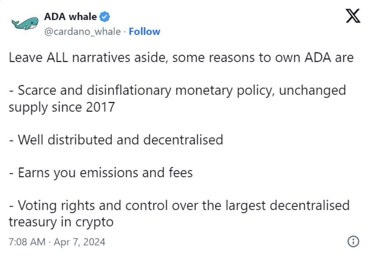Screen dimensions: 369x256
Task: Open the tweet info icon
Action: 352,241
